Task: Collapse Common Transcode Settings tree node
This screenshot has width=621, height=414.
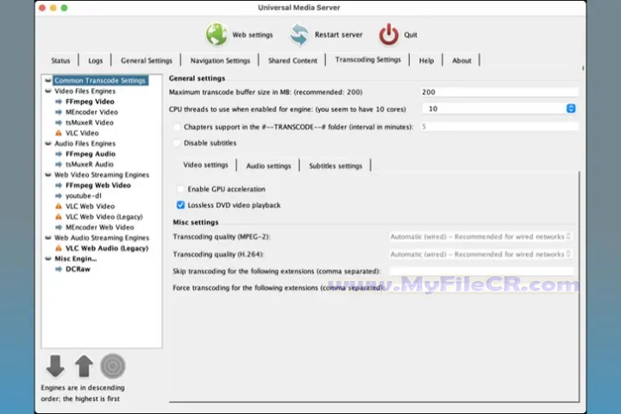Action: click(x=48, y=80)
